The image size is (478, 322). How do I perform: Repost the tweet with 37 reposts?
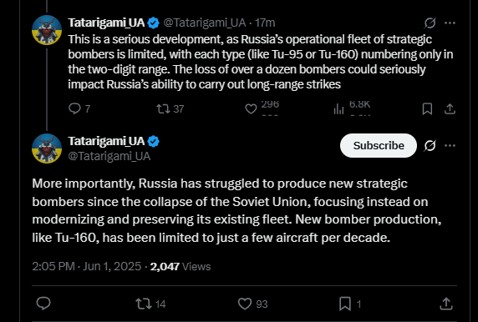[x=170, y=108]
